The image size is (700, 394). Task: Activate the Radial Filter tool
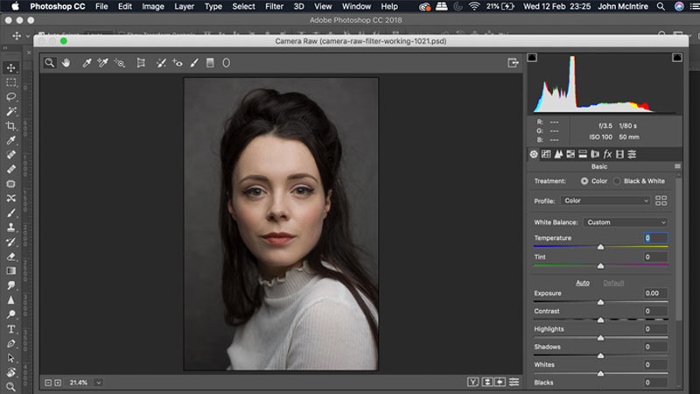226,63
